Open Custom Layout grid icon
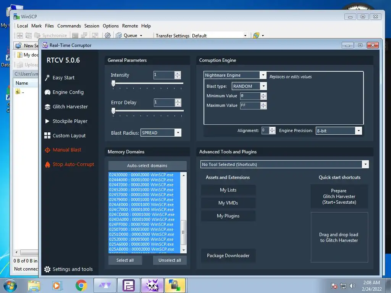 pos(47,135)
